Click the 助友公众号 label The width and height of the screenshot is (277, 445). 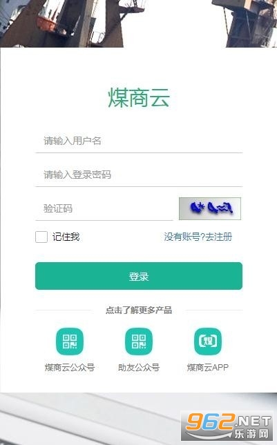pyautogui.click(x=139, y=367)
